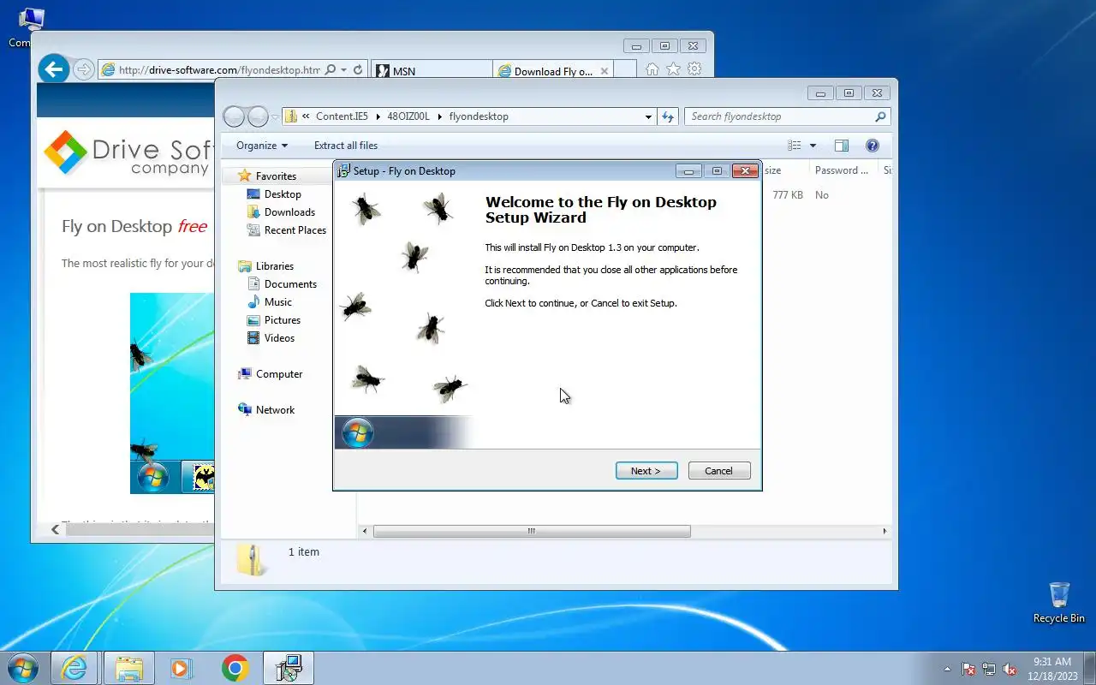
Task: Open the view options dropdown arrow
Action: click(x=813, y=146)
